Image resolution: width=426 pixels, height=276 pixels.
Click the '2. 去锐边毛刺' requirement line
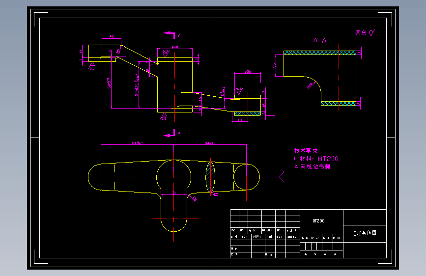click(x=312, y=166)
